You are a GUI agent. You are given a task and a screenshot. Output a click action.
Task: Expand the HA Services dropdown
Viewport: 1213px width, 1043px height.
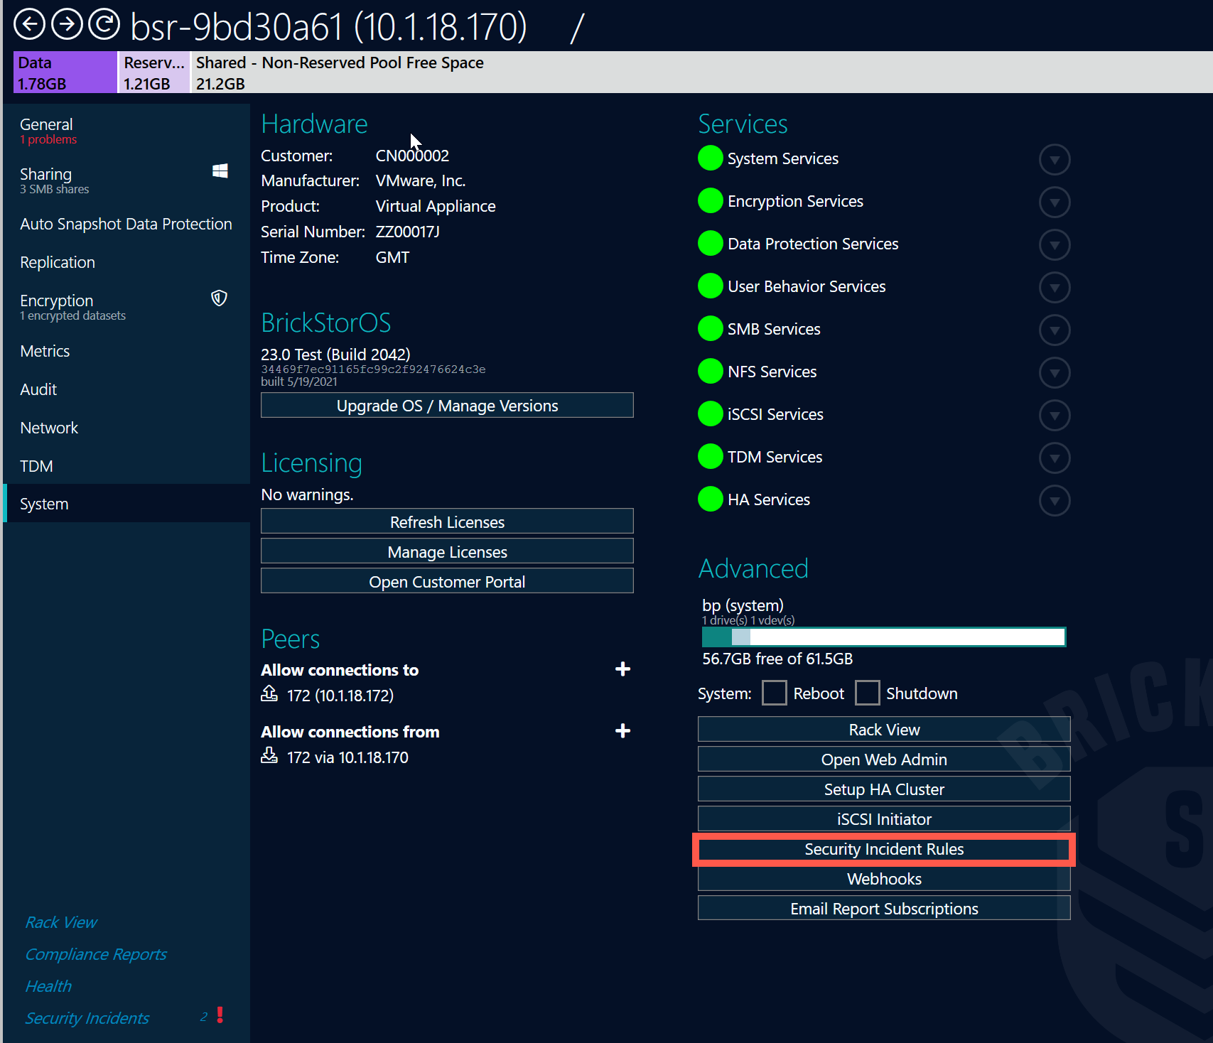tap(1055, 500)
